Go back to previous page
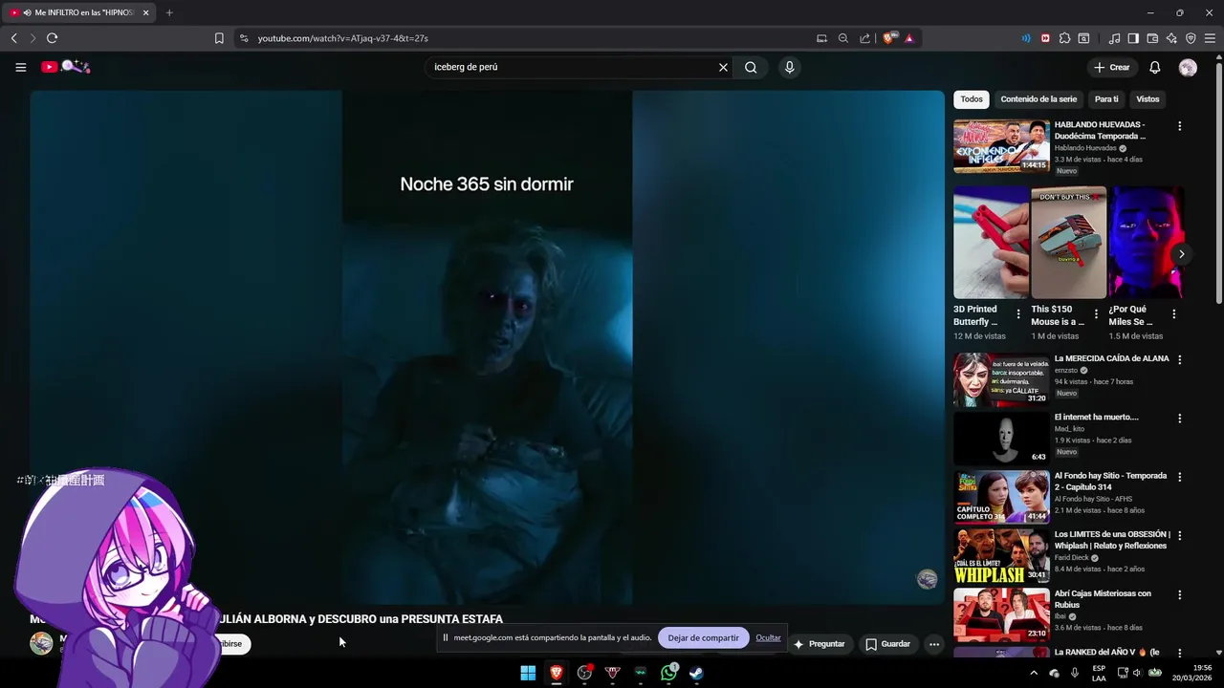This screenshot has height=688, width=1224. (13, 38)
